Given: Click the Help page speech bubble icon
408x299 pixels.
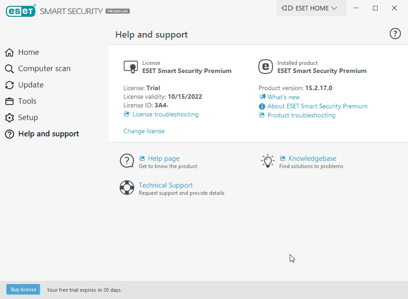Looking at the screenshot, I should 127,161.
